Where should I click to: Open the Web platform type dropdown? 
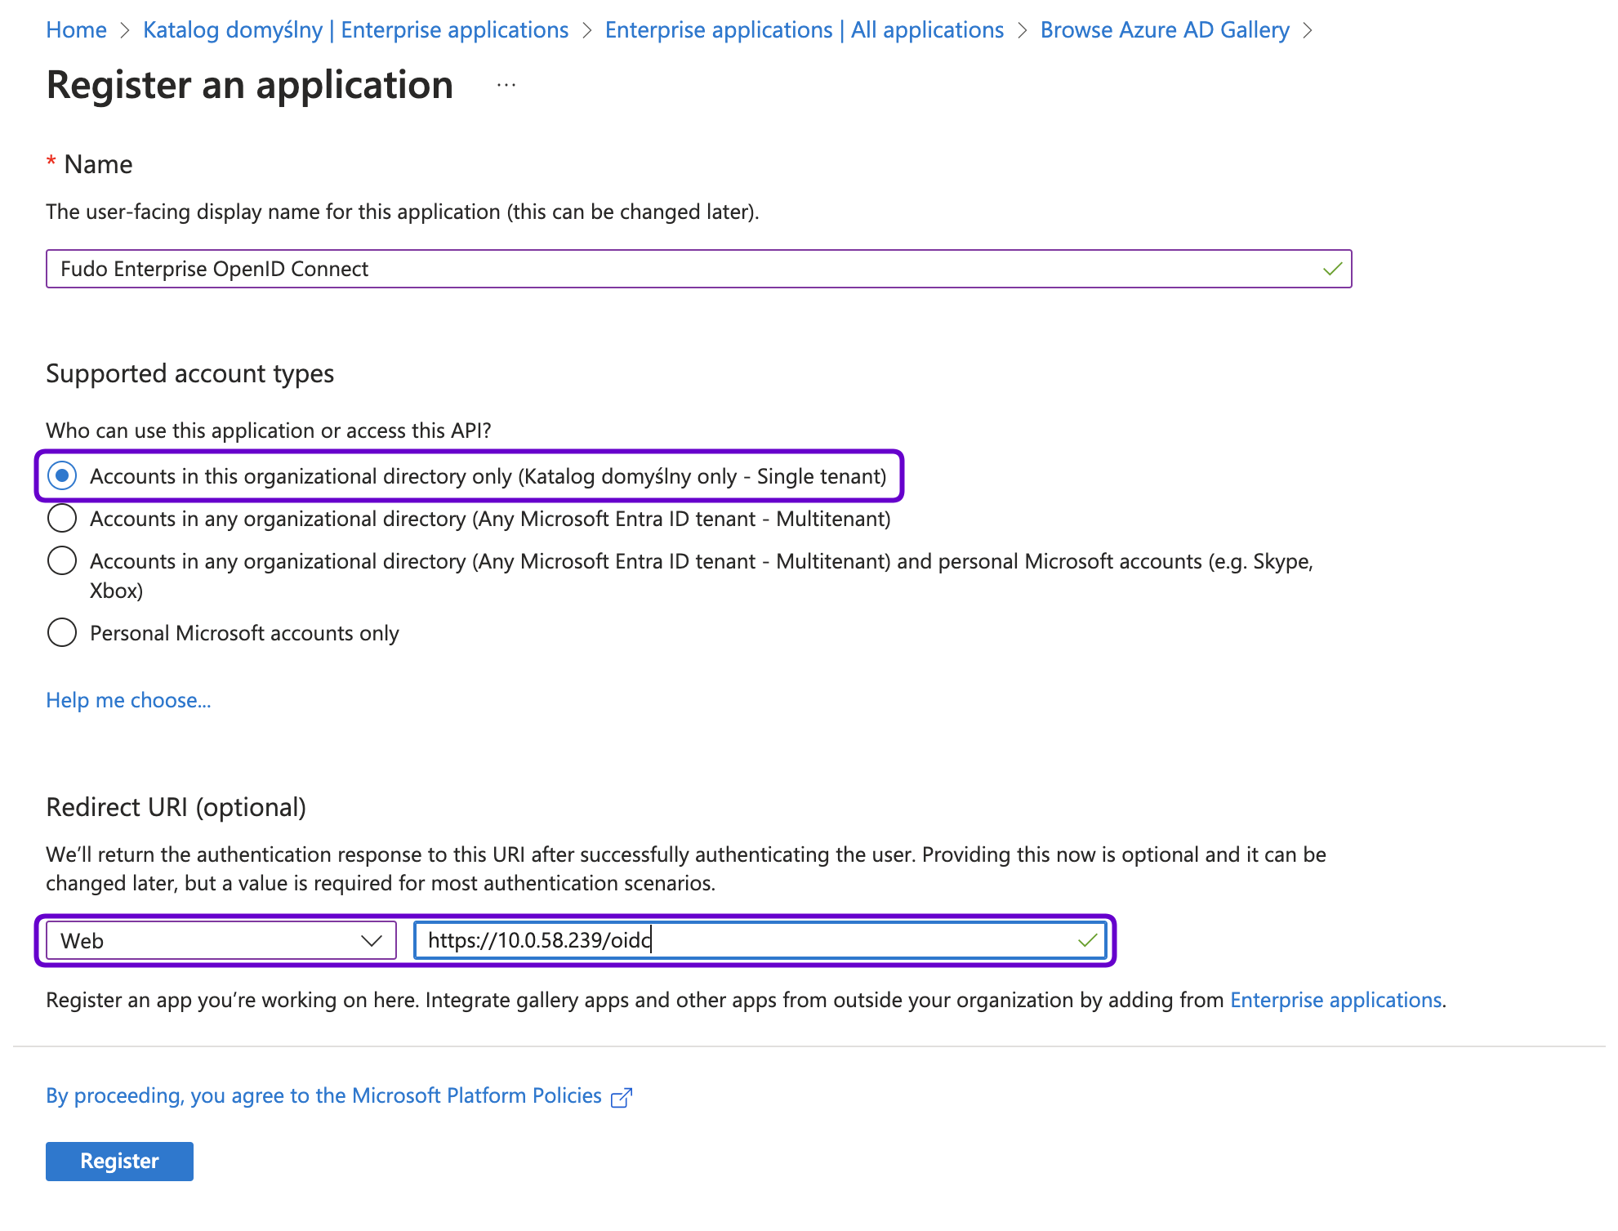point(221,940)
